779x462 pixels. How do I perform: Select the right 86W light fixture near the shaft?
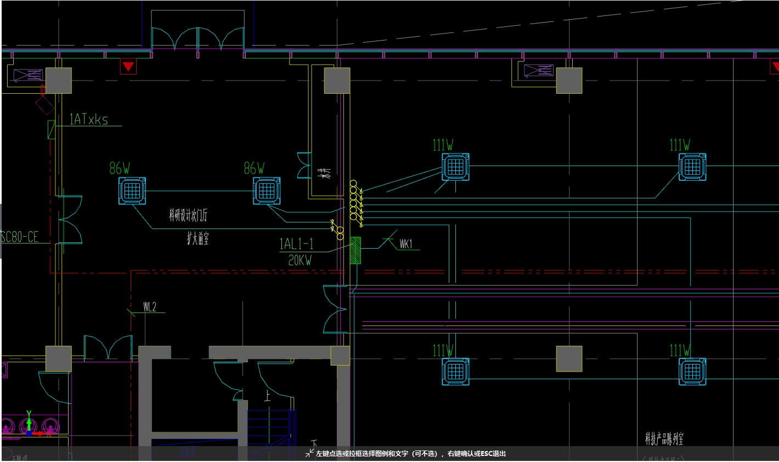(267, 191)
